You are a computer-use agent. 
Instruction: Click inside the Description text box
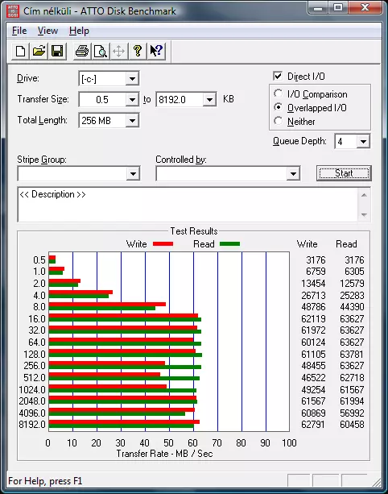click(x=188, y=205)
